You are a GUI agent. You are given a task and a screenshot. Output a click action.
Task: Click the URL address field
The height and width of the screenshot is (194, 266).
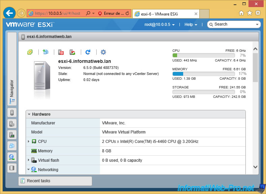[58, 13]
